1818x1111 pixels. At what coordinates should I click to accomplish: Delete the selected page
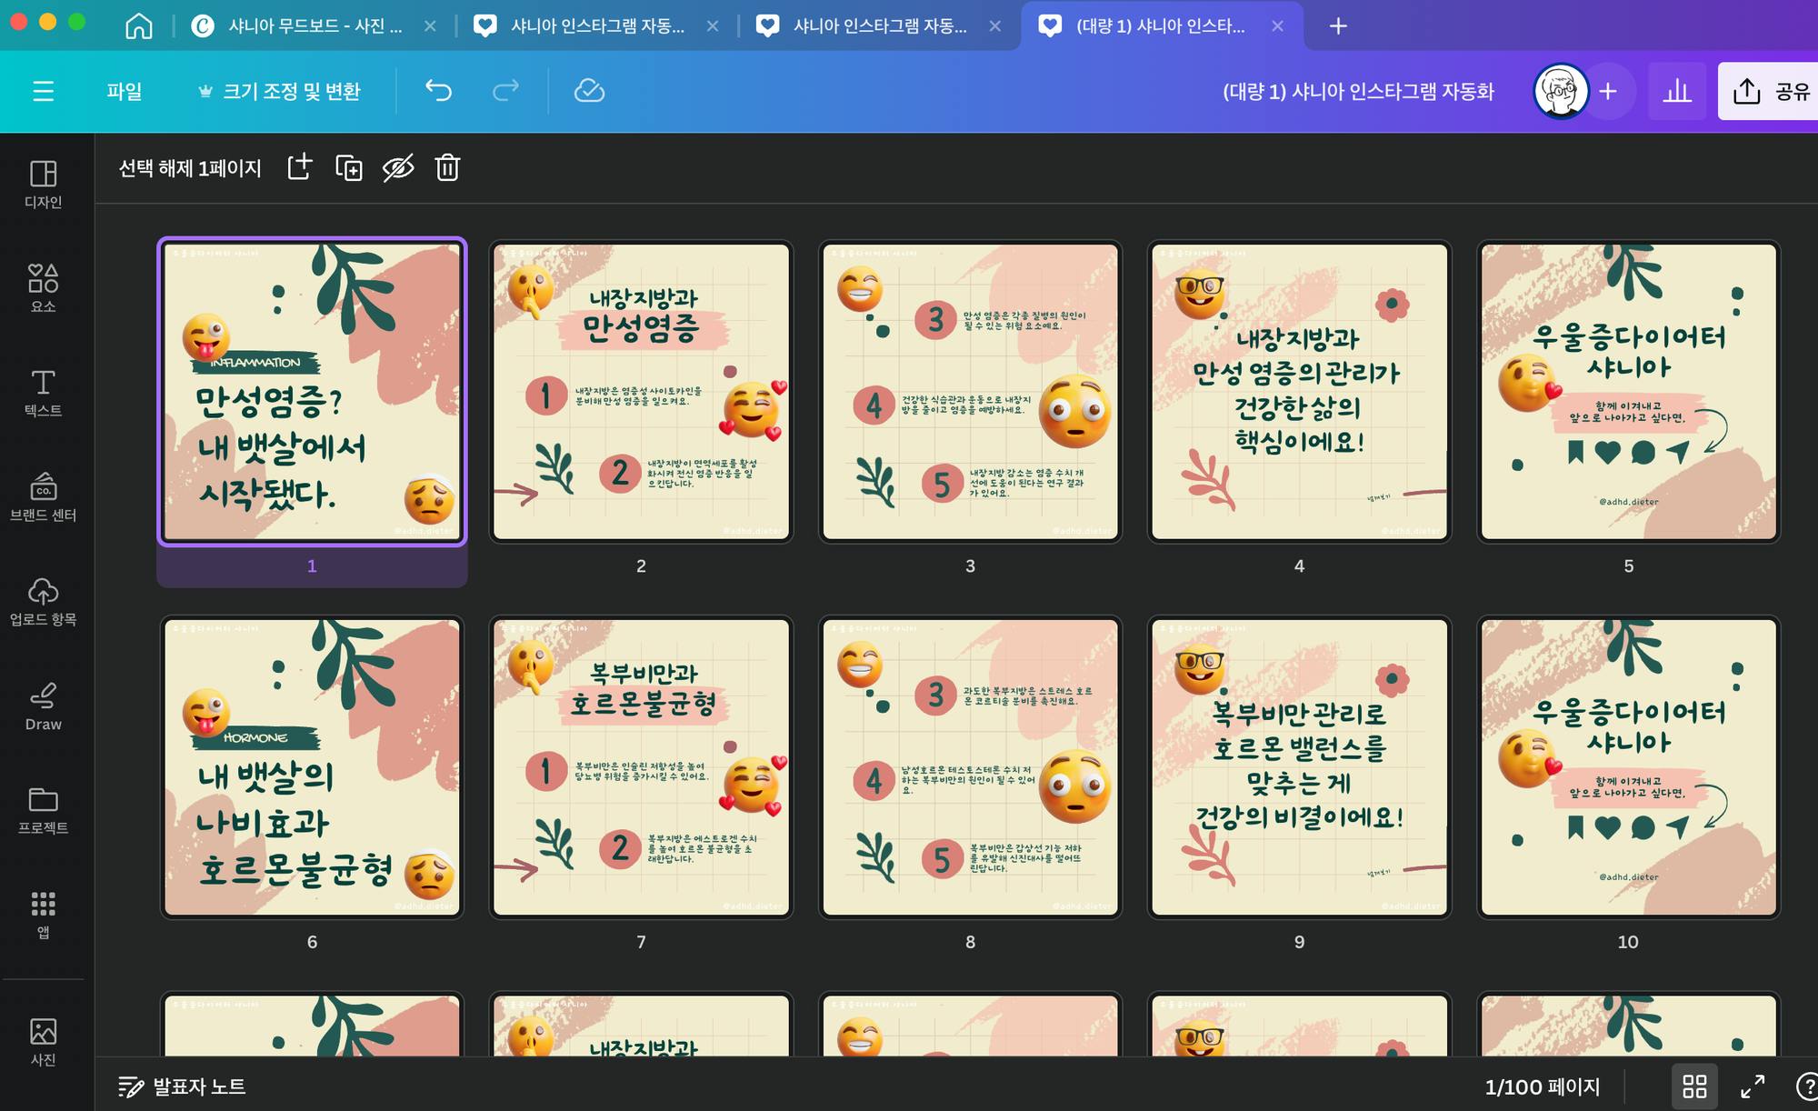click(447, 167)
